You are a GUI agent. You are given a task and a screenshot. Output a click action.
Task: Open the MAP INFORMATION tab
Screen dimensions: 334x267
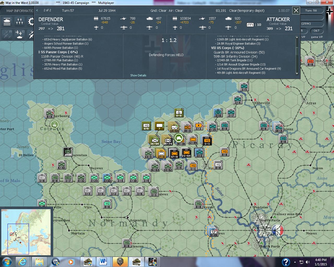click(20, 11)
